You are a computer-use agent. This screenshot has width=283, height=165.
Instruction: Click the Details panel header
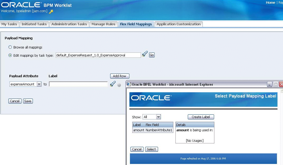click(195, 125)
